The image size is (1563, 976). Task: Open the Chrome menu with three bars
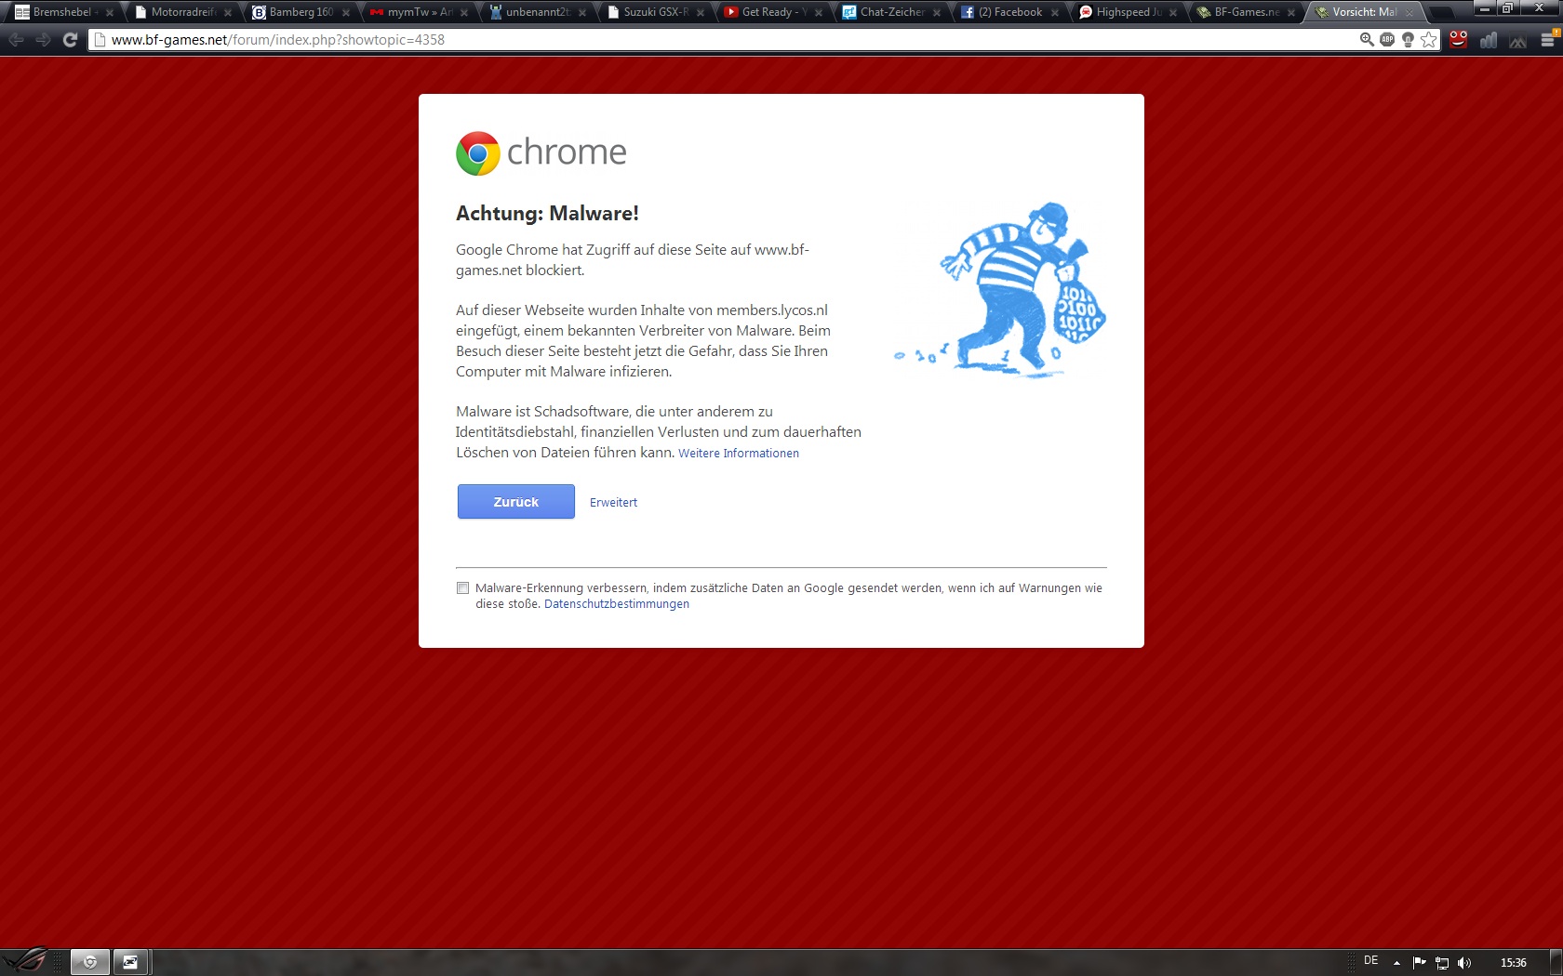(x=1548, y=40)
